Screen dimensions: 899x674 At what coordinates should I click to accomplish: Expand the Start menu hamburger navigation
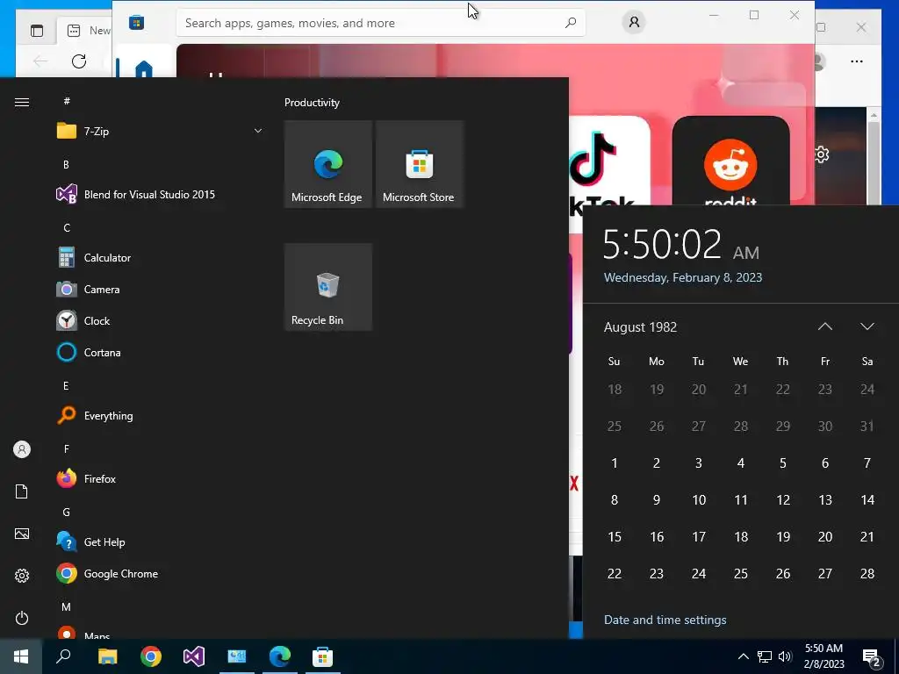click(22, 102)
